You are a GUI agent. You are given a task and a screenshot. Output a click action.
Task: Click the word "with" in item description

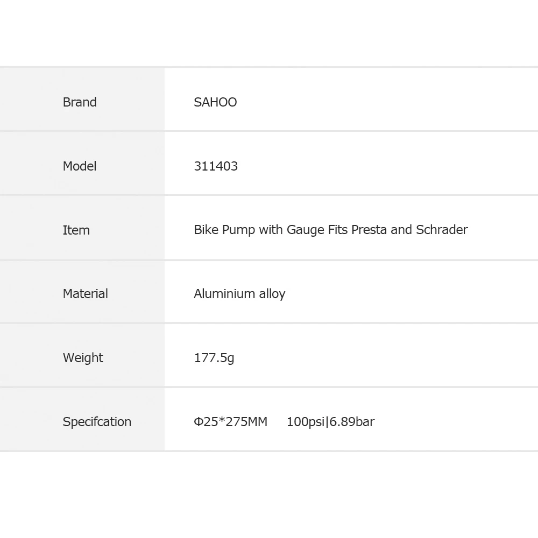point(271,230)
